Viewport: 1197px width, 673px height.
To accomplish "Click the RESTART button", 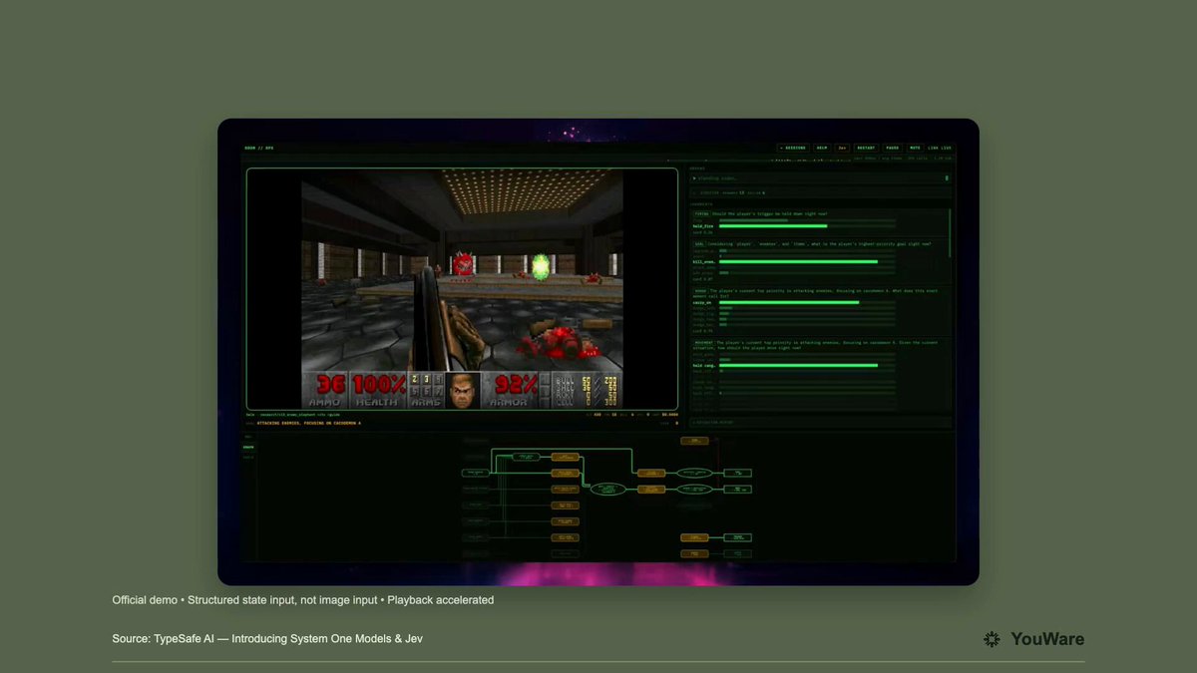I will coord(866,148).
